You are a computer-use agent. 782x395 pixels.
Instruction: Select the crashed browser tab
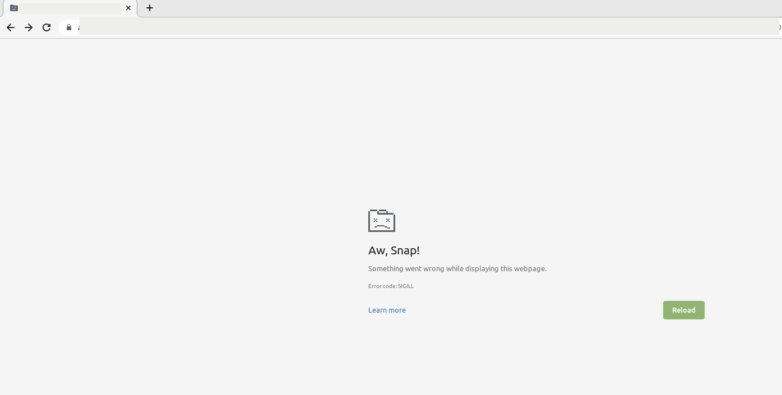tap(70, 8)
